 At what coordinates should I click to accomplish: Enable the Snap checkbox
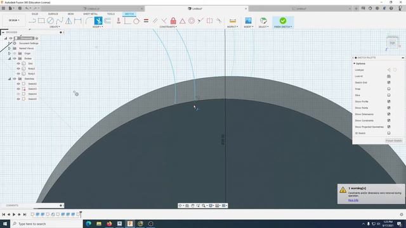click(389, 89)
